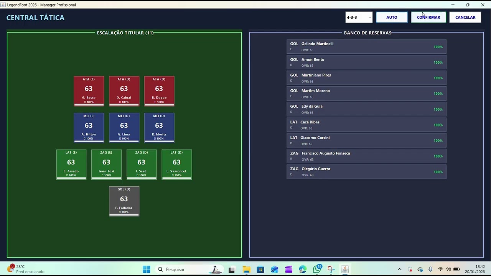This screenshot has width=491, height=276.
Task: Select left attacker G. Bosco card
Action: (89, 91)
